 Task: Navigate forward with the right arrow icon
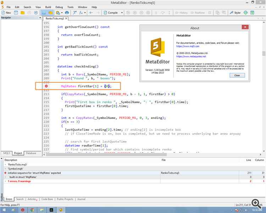[98, 13]
